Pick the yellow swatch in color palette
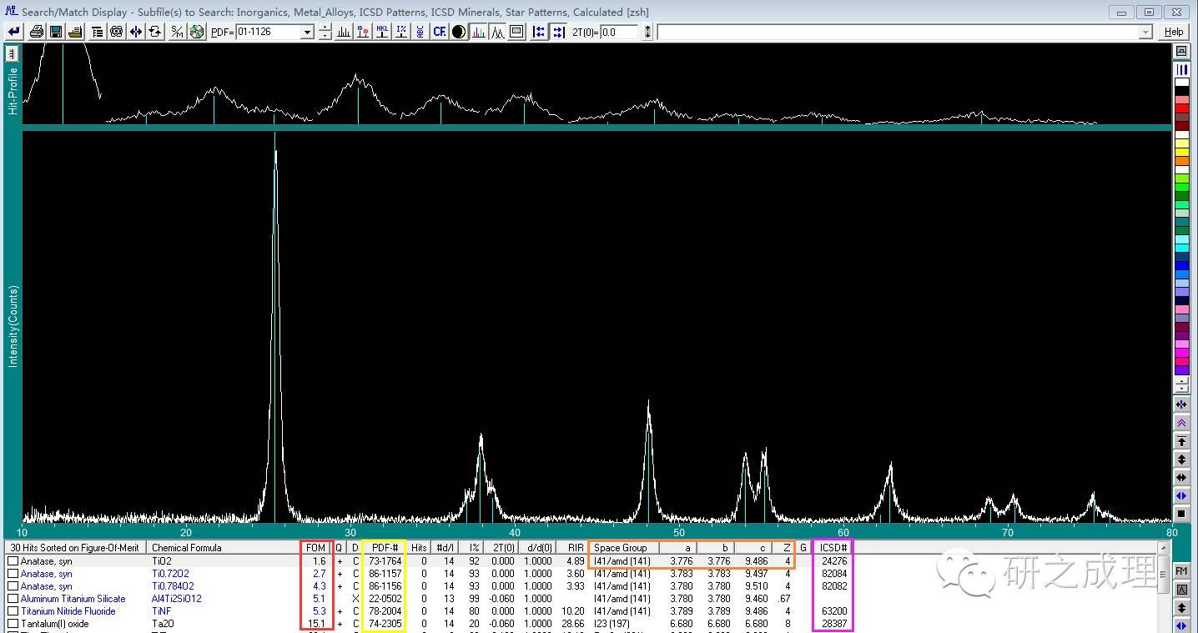Image resolution: width=1198 pixels, height=633 pixels. pyautogui.click(x=1181, y=152)
